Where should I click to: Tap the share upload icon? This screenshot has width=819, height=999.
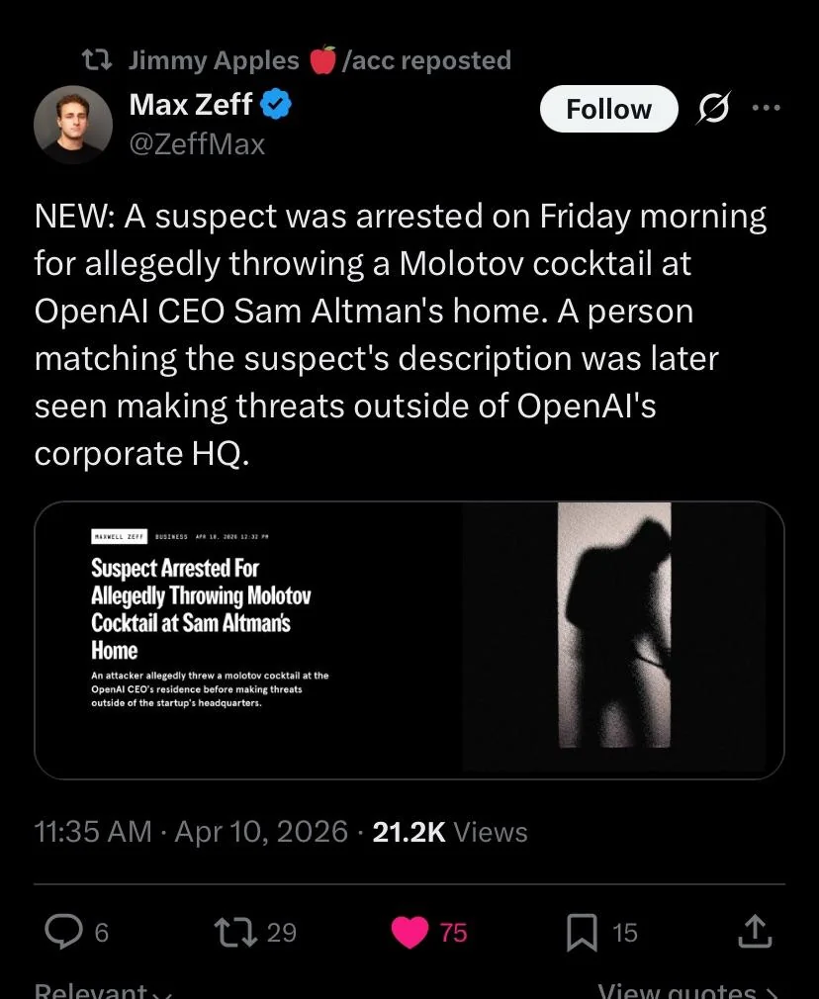click(x=754, y=931)
